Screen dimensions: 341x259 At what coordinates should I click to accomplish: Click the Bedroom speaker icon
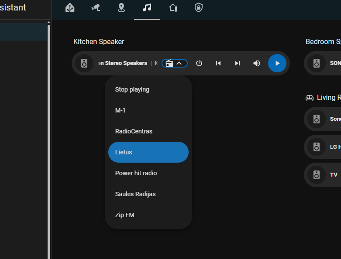point(317,63)
